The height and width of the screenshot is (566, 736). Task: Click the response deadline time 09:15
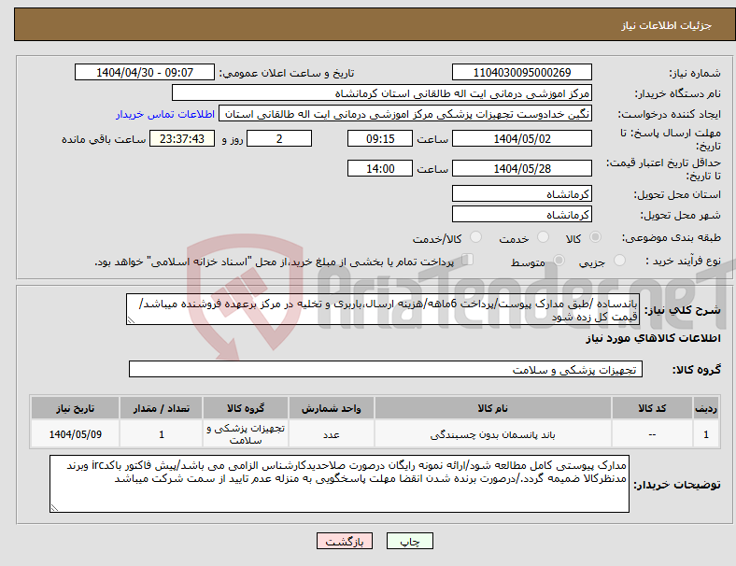380,138
